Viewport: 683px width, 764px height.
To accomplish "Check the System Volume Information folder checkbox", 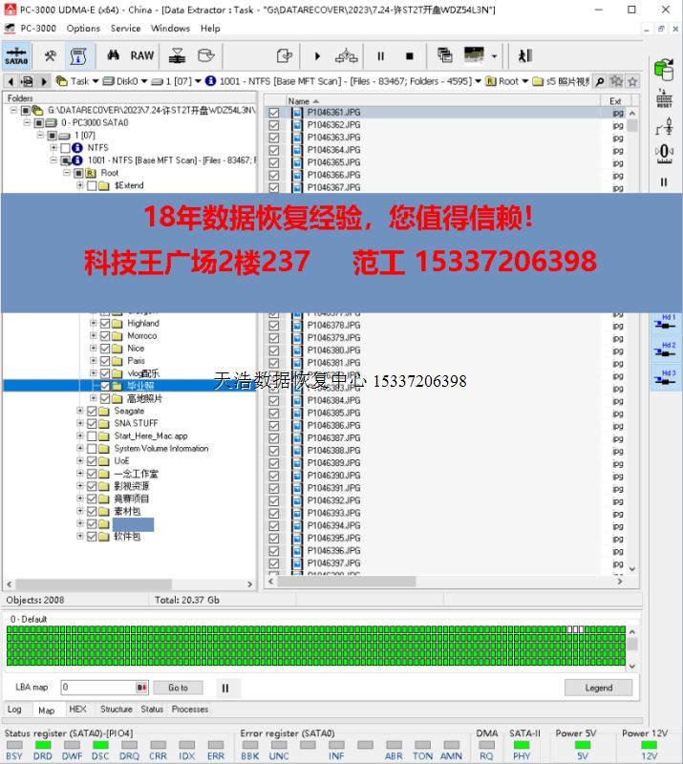I will pos(93,449).
